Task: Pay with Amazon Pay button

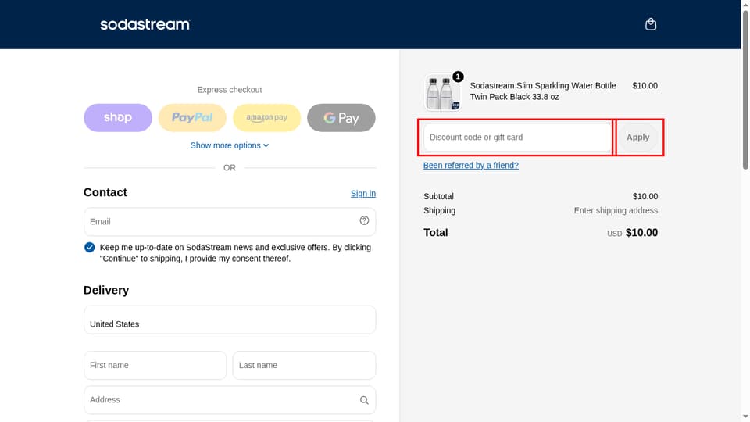Action: [267, 118]
